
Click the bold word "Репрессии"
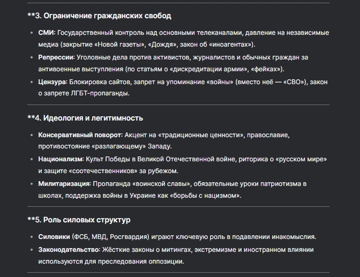point(56,57)
